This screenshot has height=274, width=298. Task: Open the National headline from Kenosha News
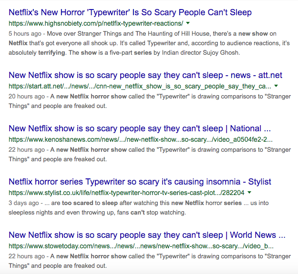click(140, 128)
